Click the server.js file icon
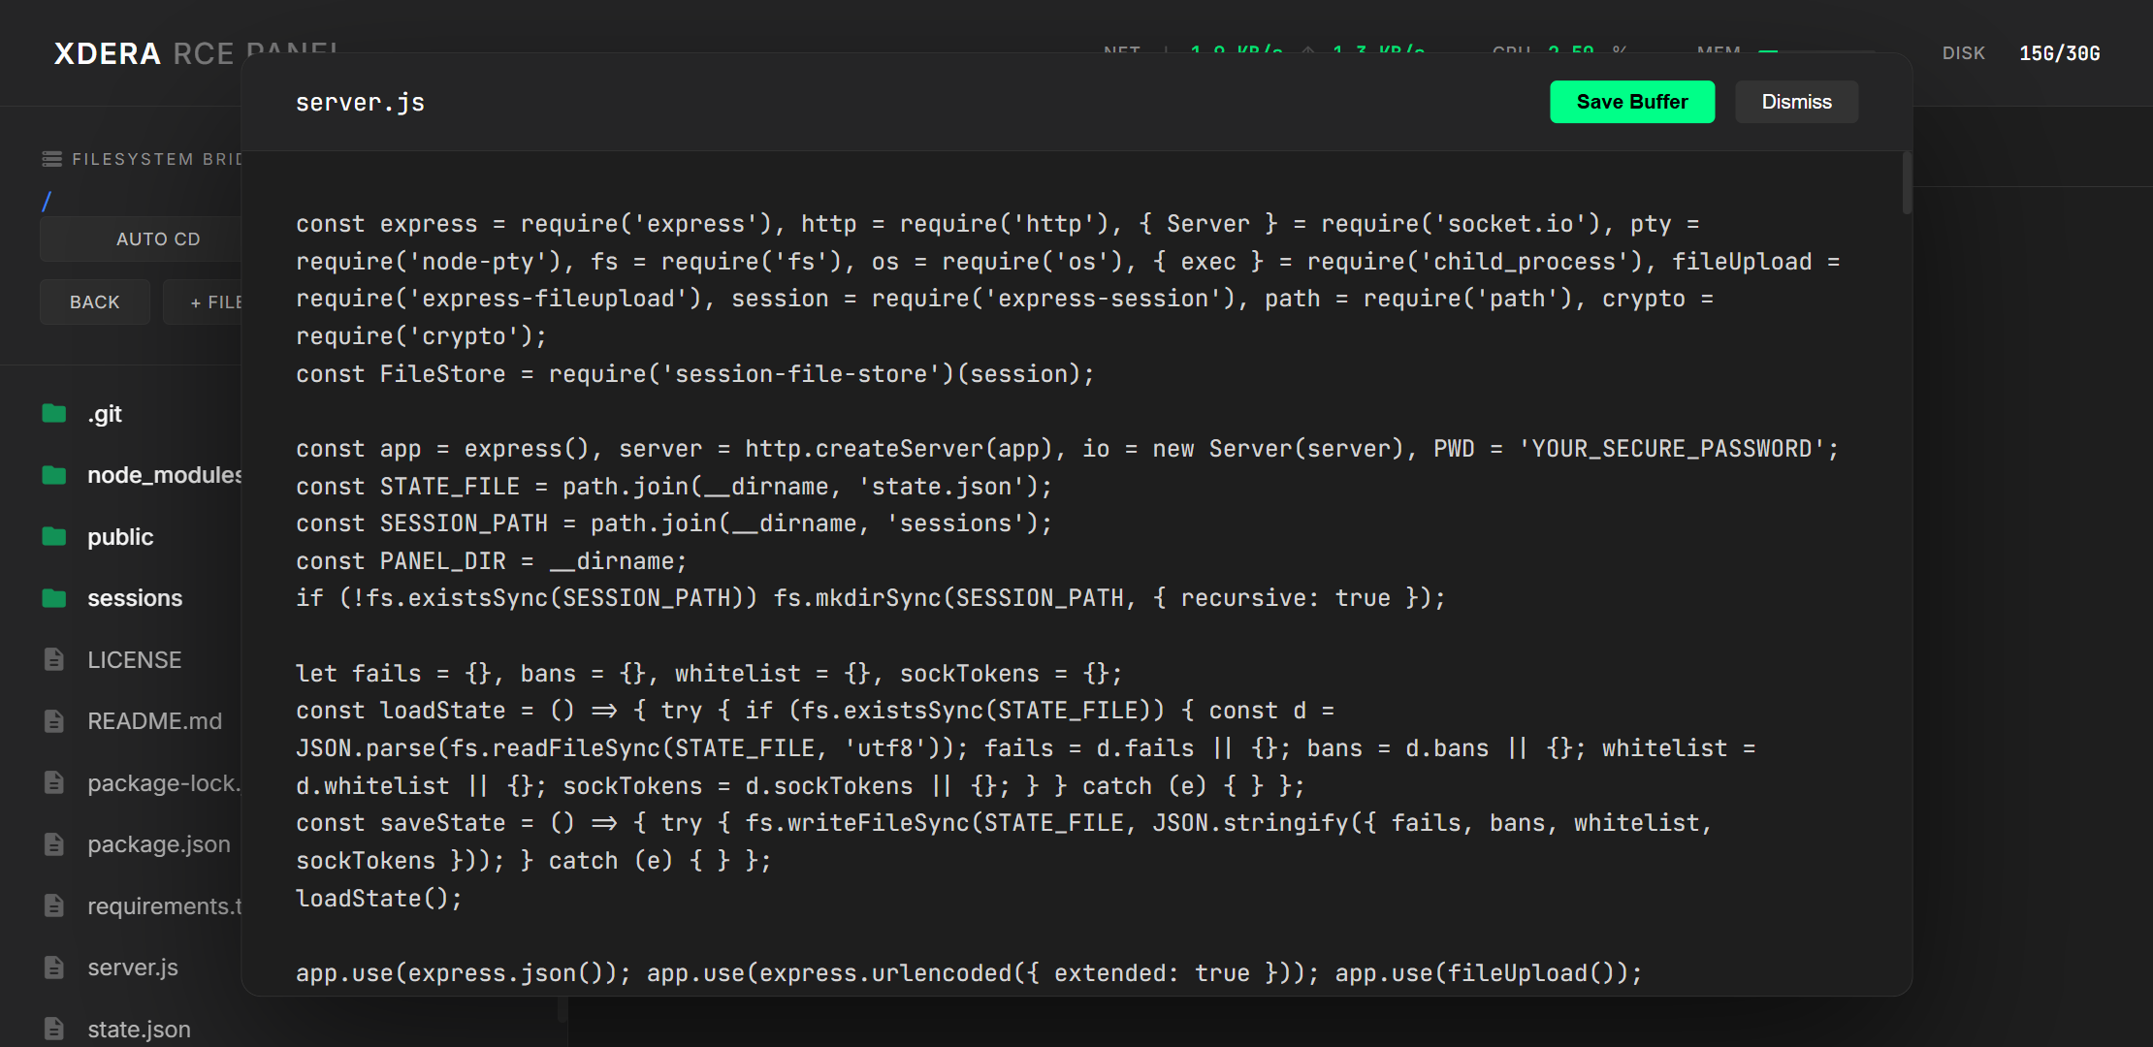 coord(54,968)
